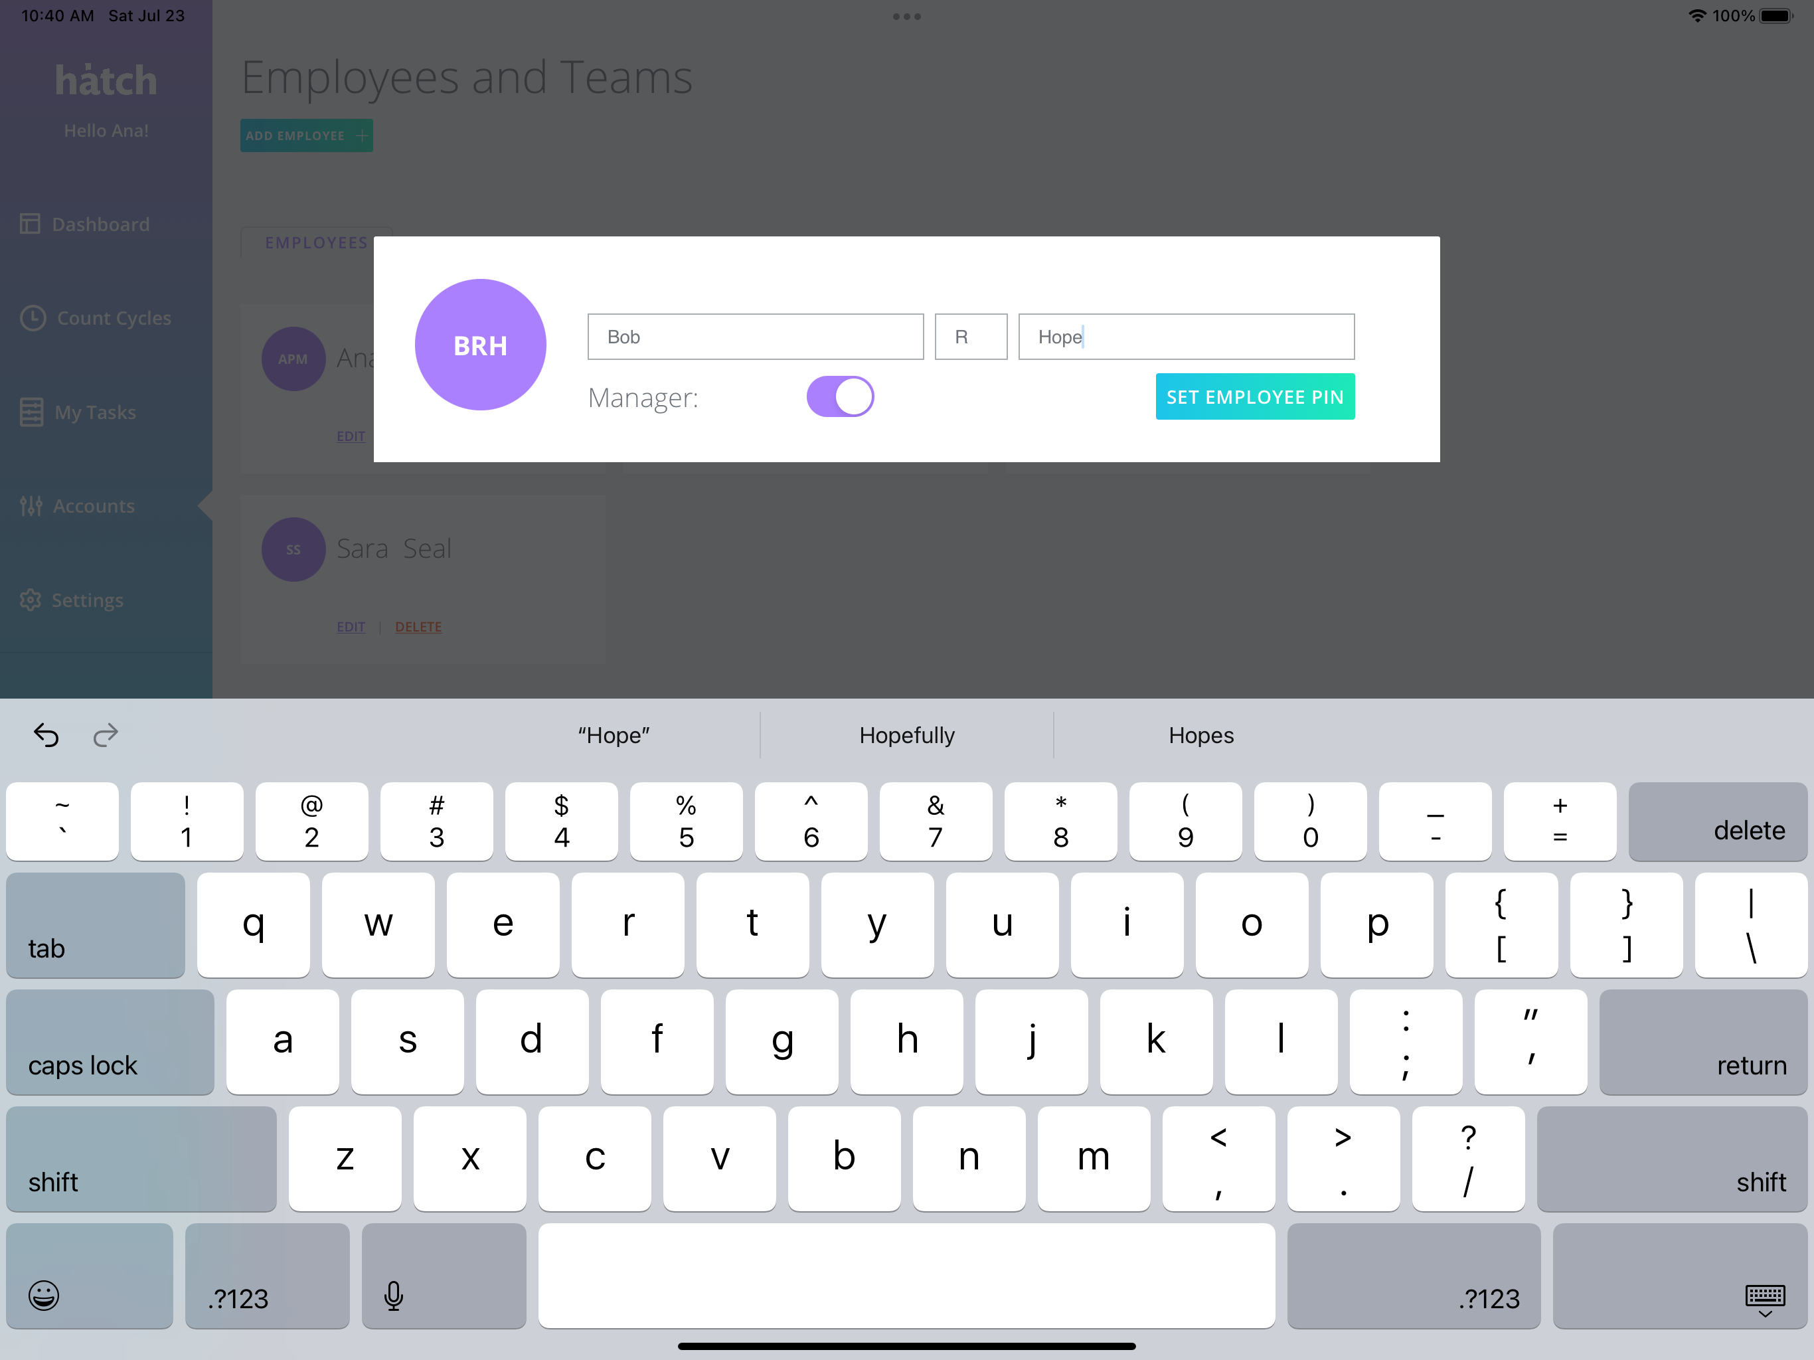
Task: Choose the Hopefully autocomplete suggestion
Action: 907,735
